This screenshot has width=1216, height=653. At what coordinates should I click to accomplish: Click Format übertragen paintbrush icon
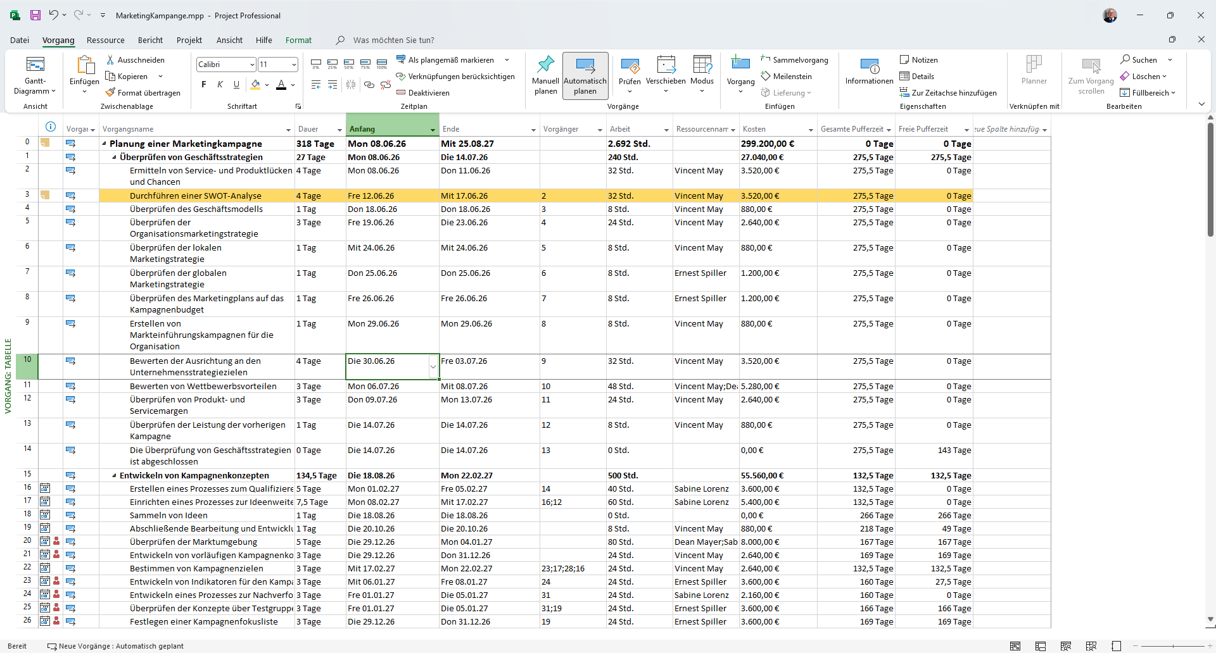[x=110, y=92]
